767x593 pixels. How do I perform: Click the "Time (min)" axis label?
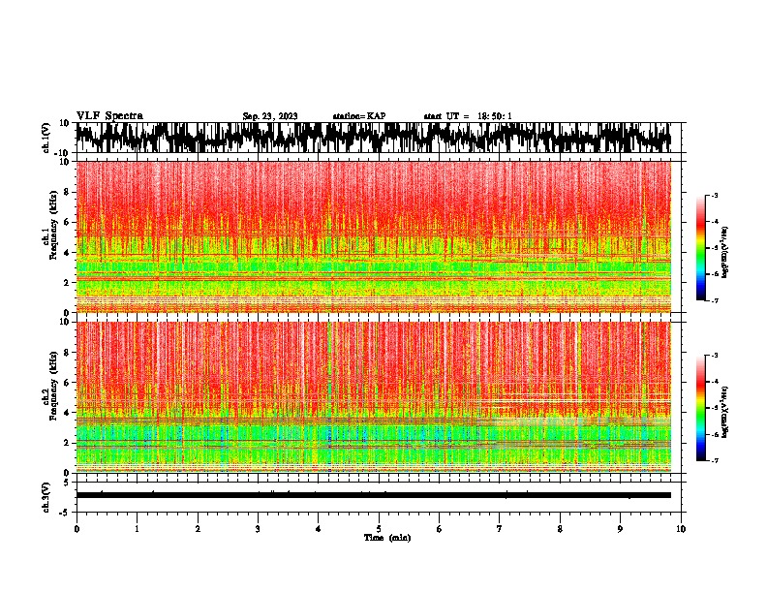(x=387, y=538)
